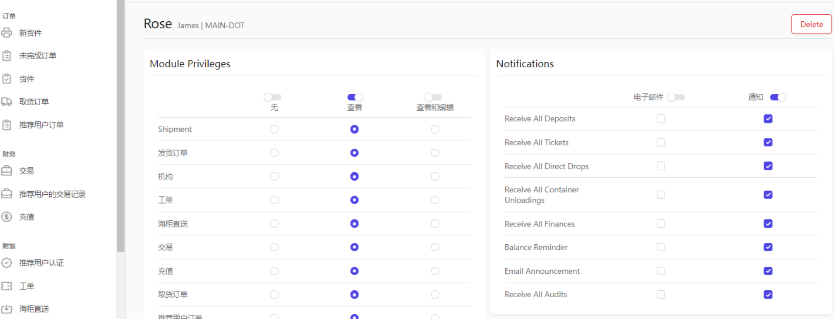Viewport: 835px width, 319px height.
Task: Click the printer icon beside 新货件
Action: (7, 33)
